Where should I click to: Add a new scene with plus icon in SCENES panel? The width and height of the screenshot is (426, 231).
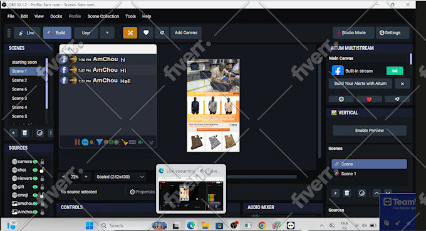coord(13,133)
